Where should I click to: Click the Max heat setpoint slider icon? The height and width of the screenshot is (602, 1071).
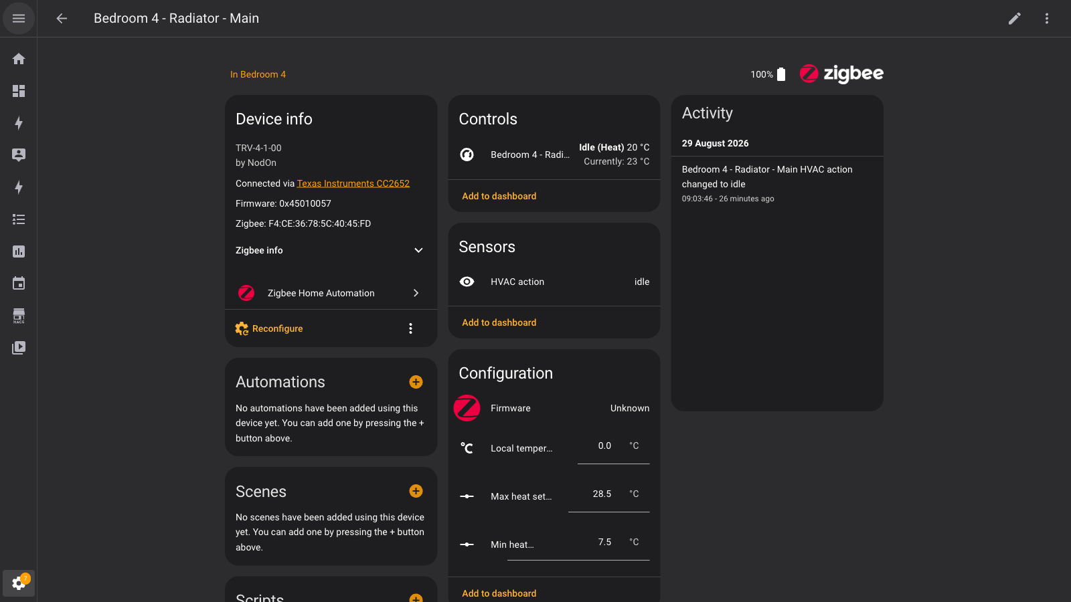(x=467, y=496)
